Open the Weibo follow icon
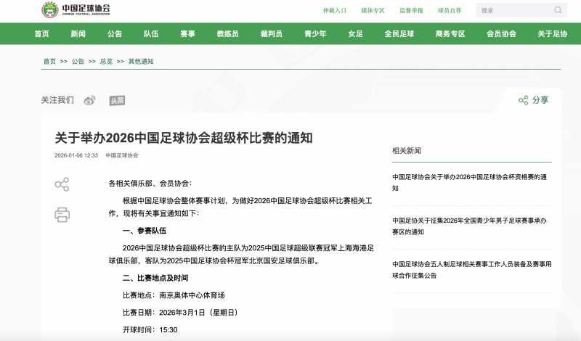The width and height of the screenshot is (581, 341). coord(90,100)
